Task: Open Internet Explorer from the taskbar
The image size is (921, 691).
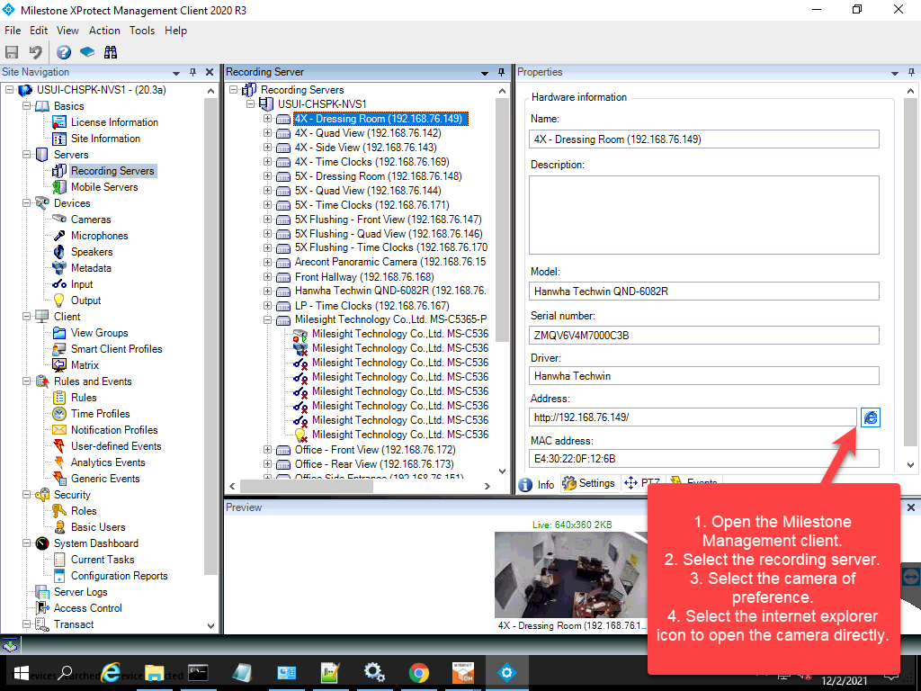Action: coord(110,672)
